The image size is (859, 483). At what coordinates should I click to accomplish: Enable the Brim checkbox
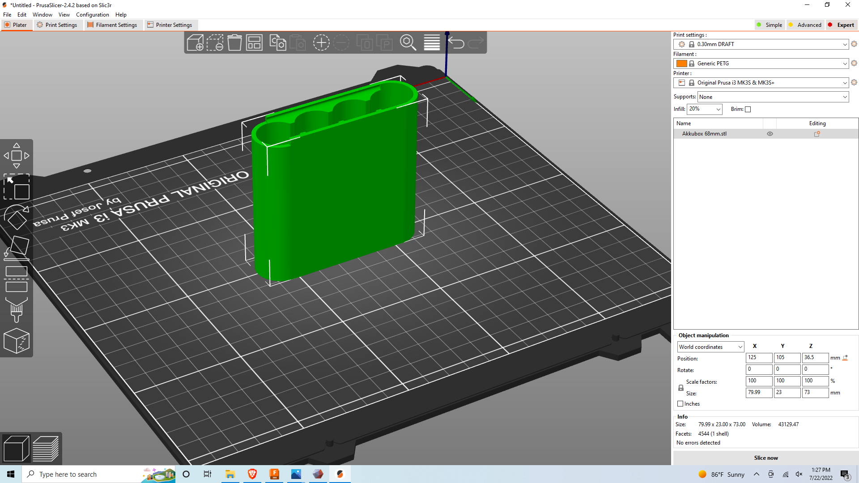click(x=748, y=109)
